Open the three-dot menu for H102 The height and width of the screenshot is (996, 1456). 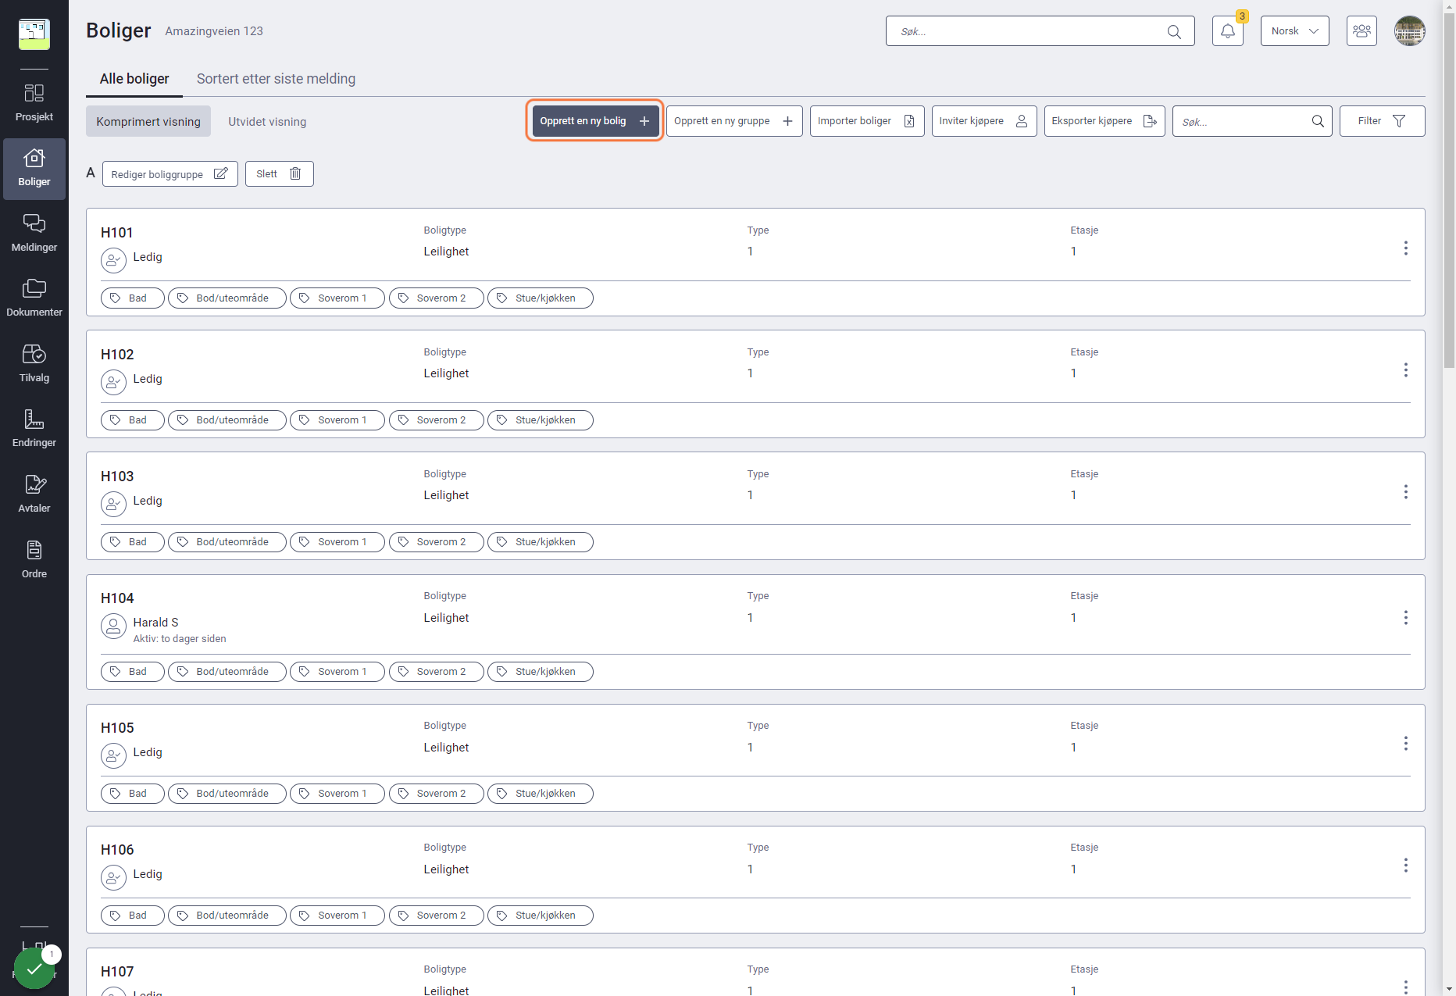coord(1406,369)
